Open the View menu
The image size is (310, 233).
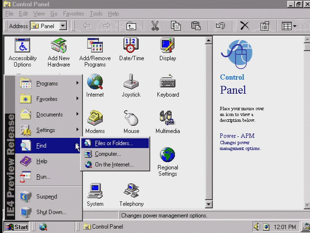(x=39, y=14)
